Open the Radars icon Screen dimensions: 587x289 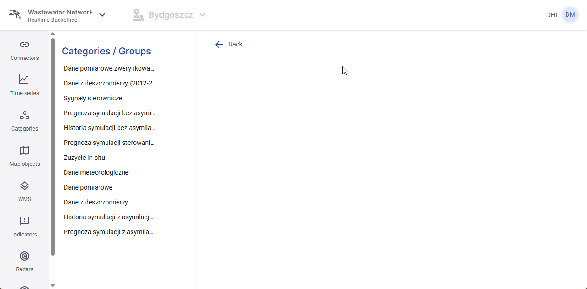click(x=25, y=256)
